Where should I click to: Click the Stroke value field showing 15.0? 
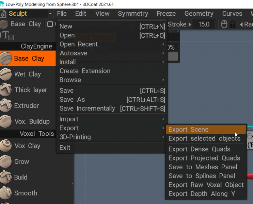(x=204, y=24)
